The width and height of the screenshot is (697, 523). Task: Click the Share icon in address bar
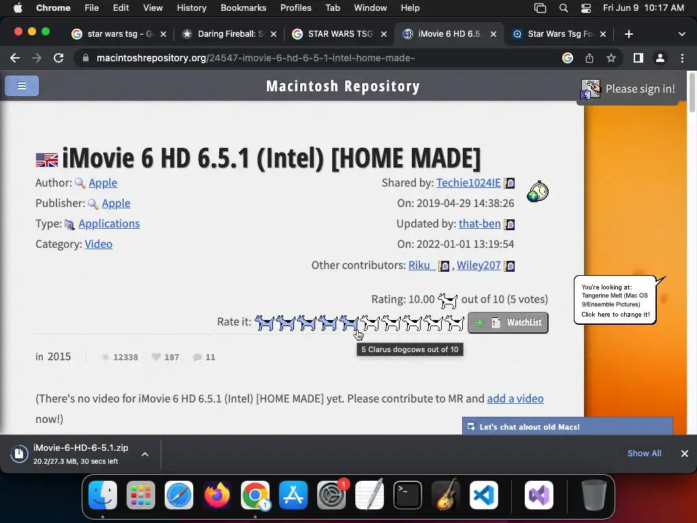click(589, 59)
